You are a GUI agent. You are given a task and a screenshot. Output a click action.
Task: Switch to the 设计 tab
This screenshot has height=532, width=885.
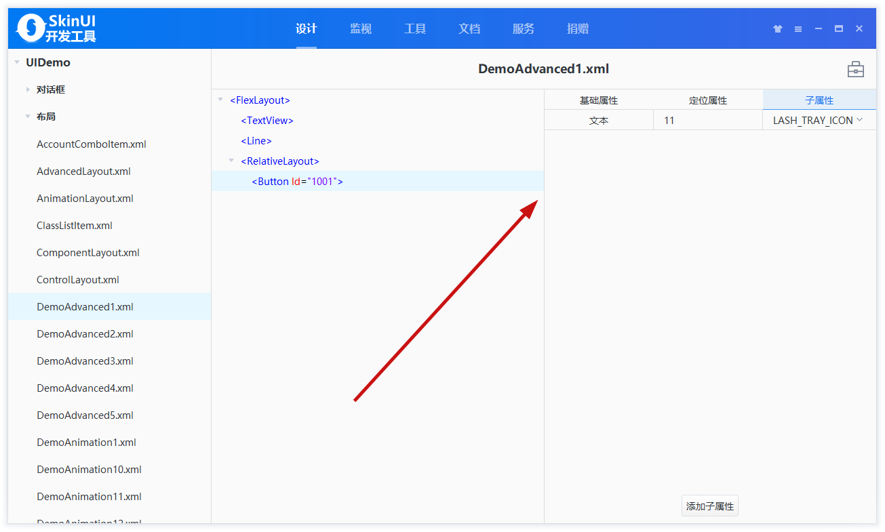pos(307,28)
